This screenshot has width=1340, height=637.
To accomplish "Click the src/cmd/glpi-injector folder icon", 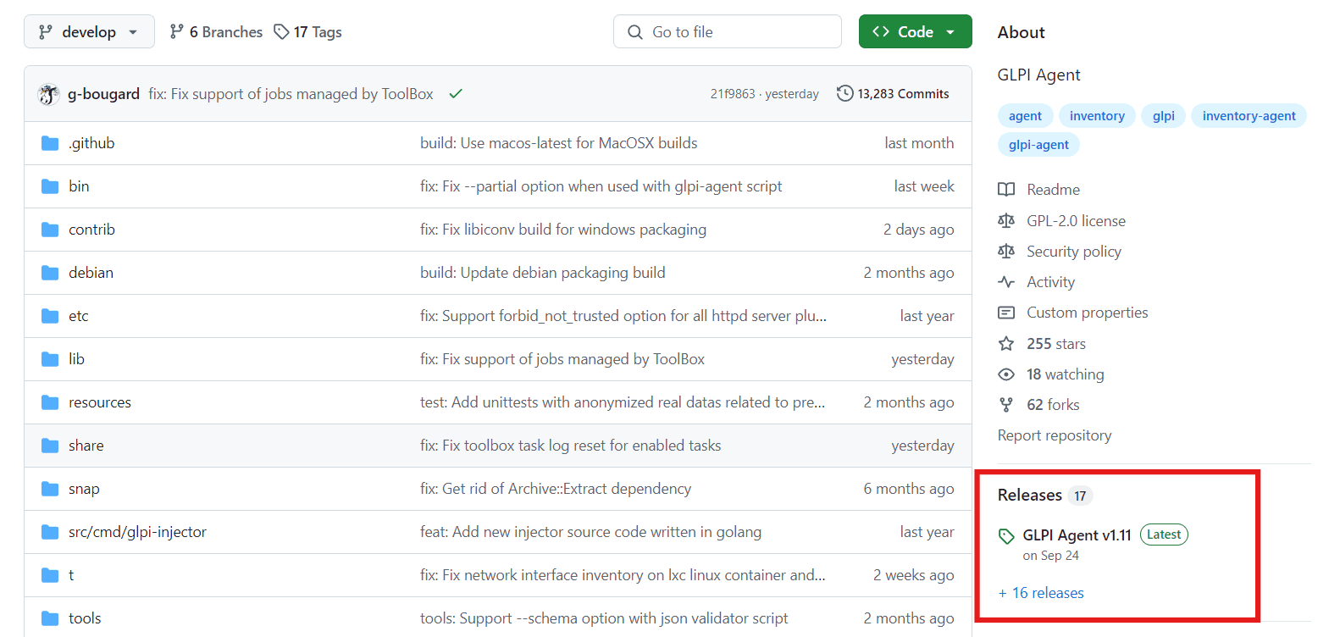I will point(50,532).
